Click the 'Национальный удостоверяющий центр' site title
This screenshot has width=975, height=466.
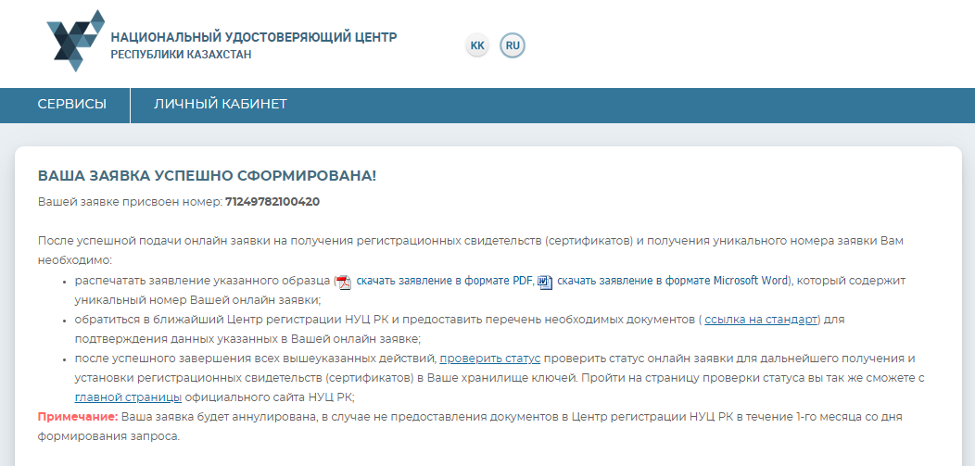point(253,38)
